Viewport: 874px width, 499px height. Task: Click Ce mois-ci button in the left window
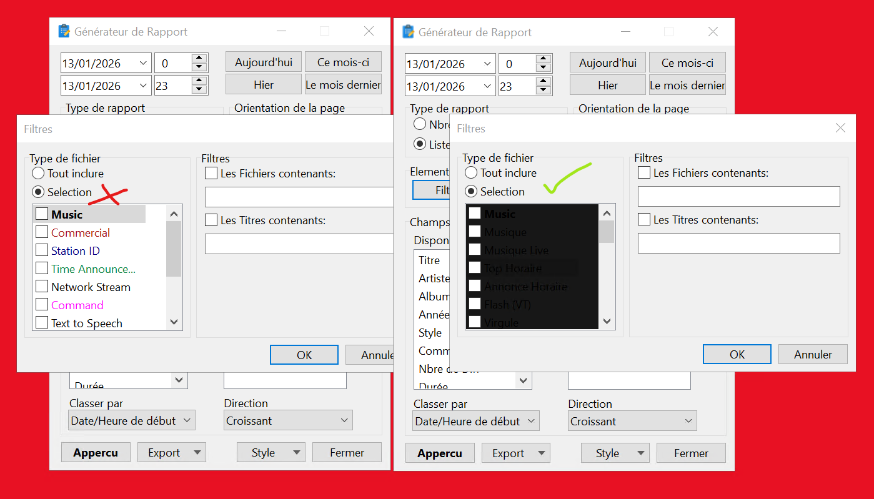(343, 62)
